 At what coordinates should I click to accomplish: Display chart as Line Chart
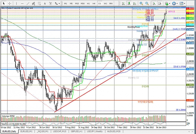pyautogui.click(x=135, y=3)
